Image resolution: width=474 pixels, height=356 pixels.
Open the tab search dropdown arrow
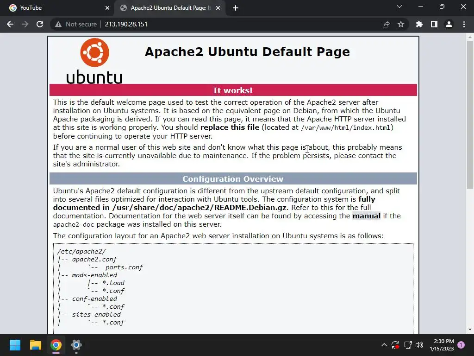point(399,6)
